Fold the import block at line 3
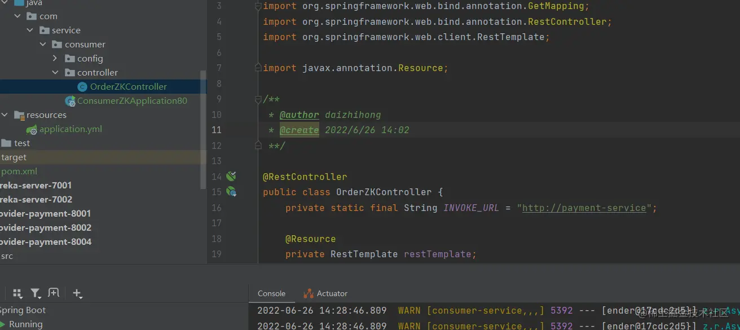Image resolution: width=740 pixels, height=330 pixels. click(258, 7)
